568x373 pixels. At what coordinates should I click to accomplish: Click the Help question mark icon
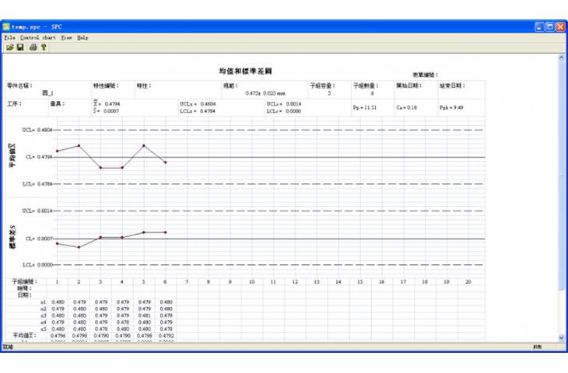(44, 47)
